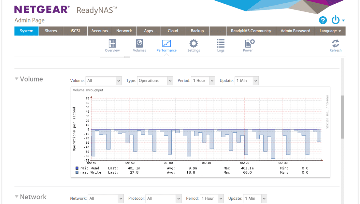Switch to the Cloud tab

click(x=173, y=31)
